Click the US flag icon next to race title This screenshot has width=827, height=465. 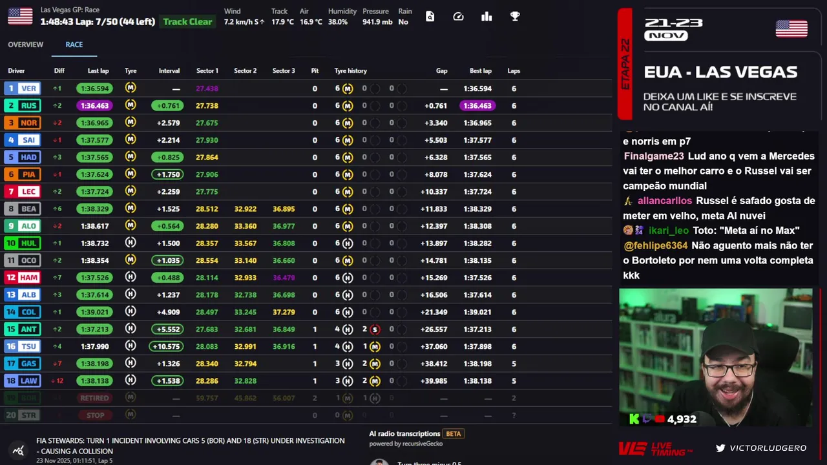(20, 16)
